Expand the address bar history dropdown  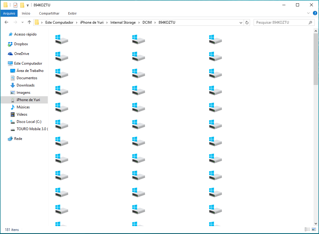pos(241,23)
